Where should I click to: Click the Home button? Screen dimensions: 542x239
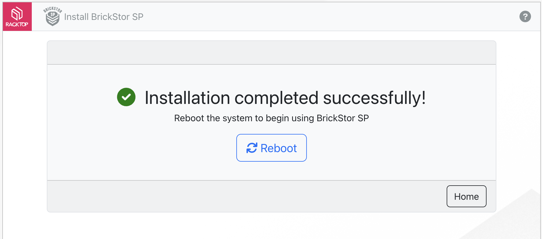pyautogui.click(x=466, y=196)
